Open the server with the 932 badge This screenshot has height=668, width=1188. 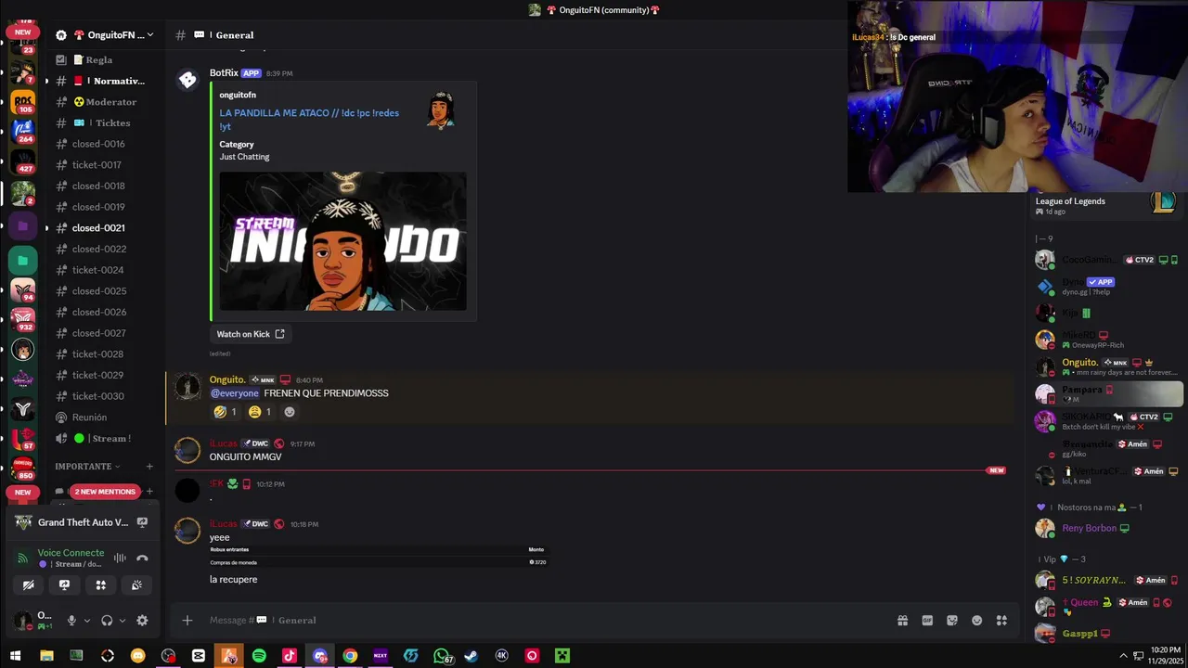(23, 318)
